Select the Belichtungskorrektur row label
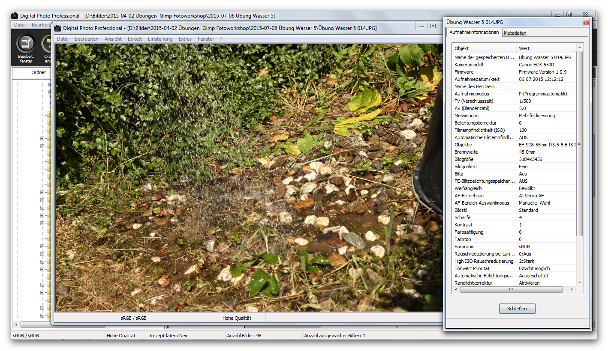 (476, 123)
